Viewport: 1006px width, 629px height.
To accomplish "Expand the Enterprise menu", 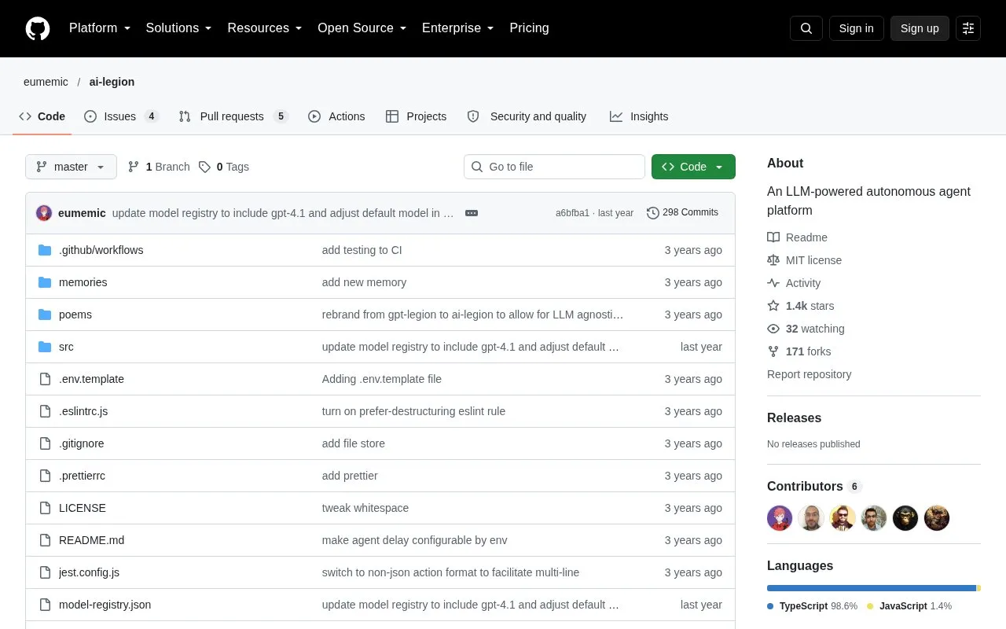I will click(458, 28).
